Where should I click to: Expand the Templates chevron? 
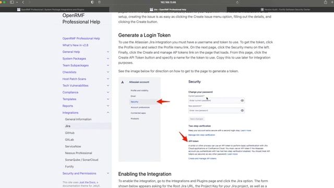click(108, 99)
